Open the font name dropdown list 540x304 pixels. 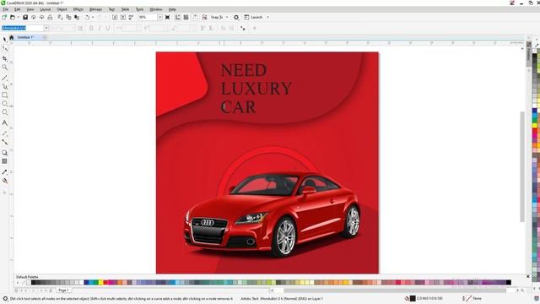pyautogui.click(x=46, y=28)
